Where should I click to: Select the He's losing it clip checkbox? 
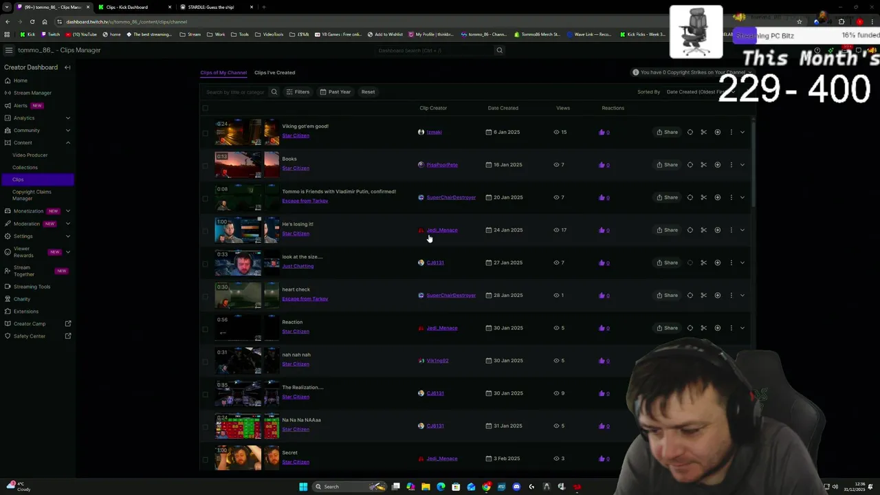205,231
